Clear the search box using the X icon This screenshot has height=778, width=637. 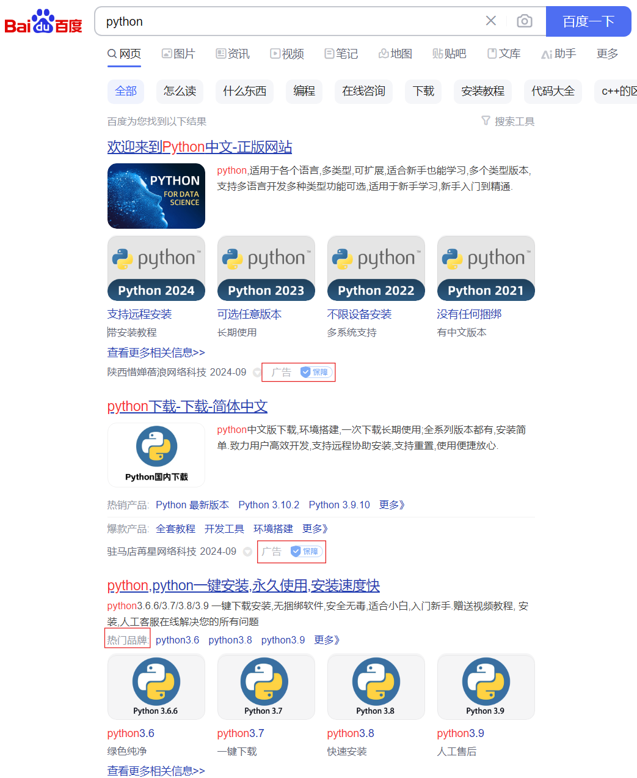[x=491, y=21]
